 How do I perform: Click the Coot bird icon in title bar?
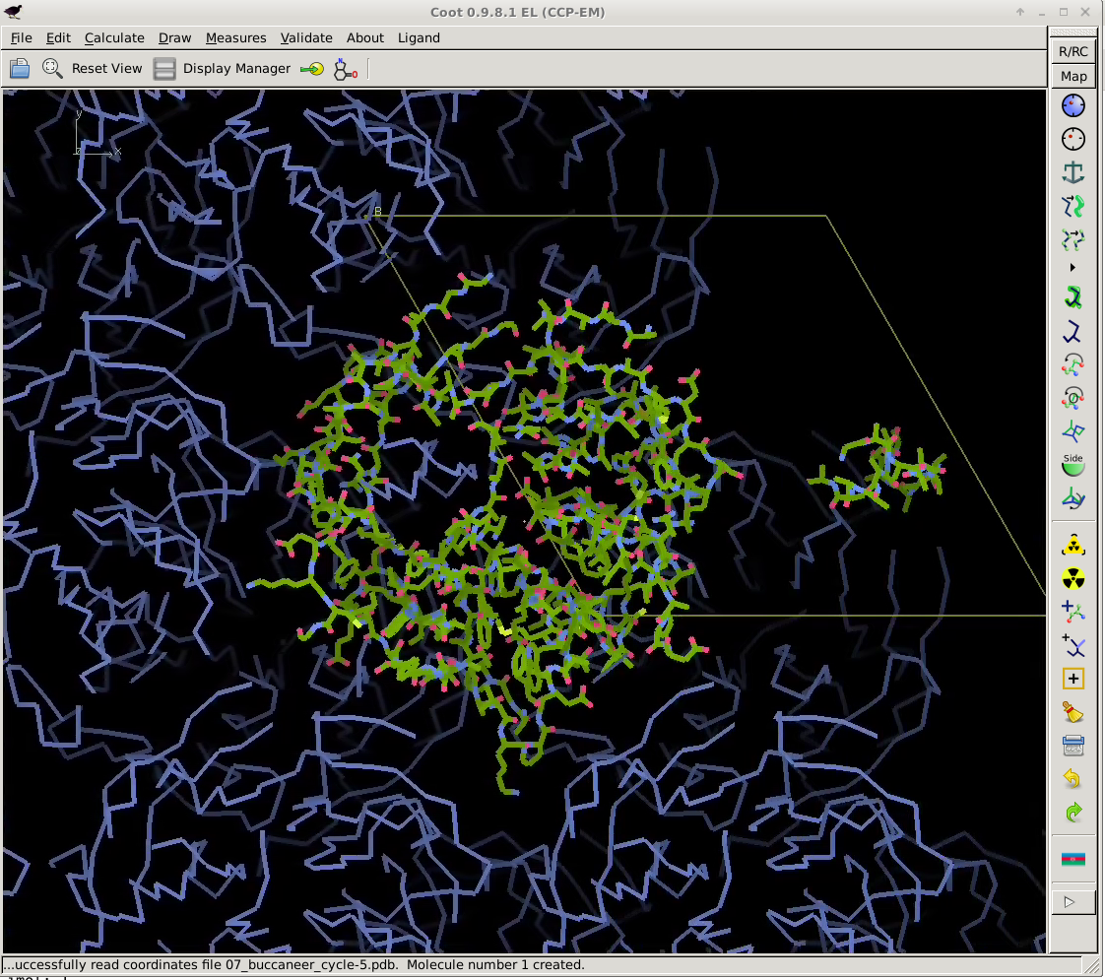click(13, 12)
